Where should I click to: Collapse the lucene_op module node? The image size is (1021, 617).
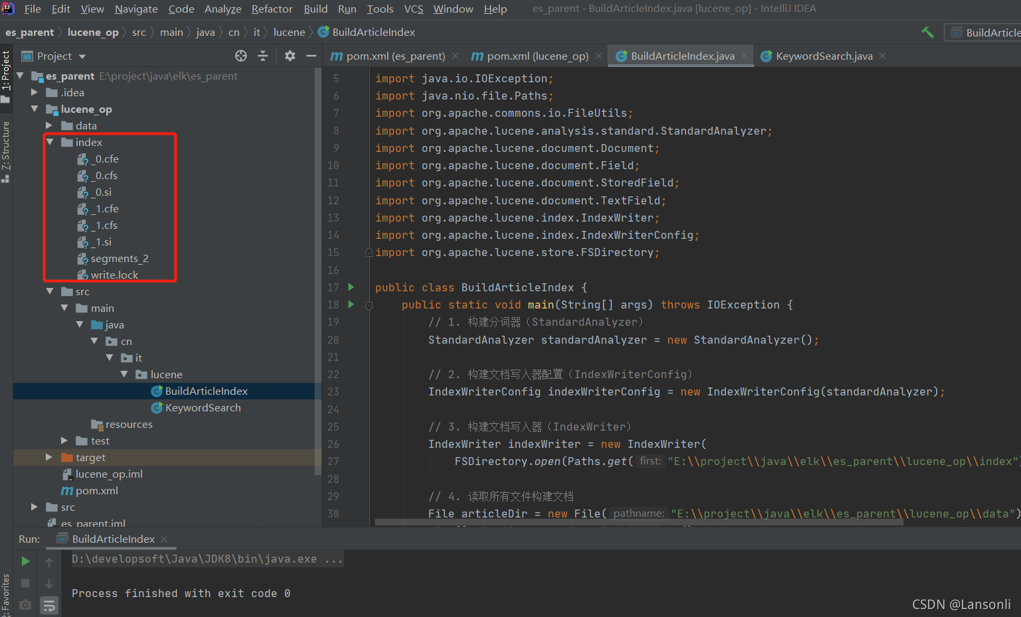pyautogui.click(x=35, y=109)
